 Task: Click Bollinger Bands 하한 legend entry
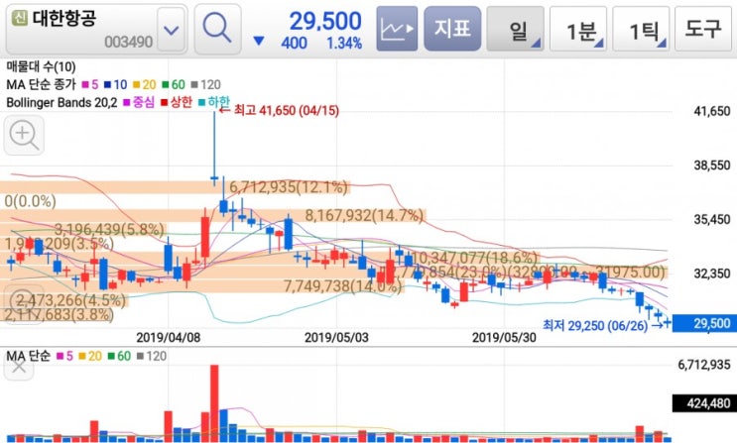pos(214,101)
